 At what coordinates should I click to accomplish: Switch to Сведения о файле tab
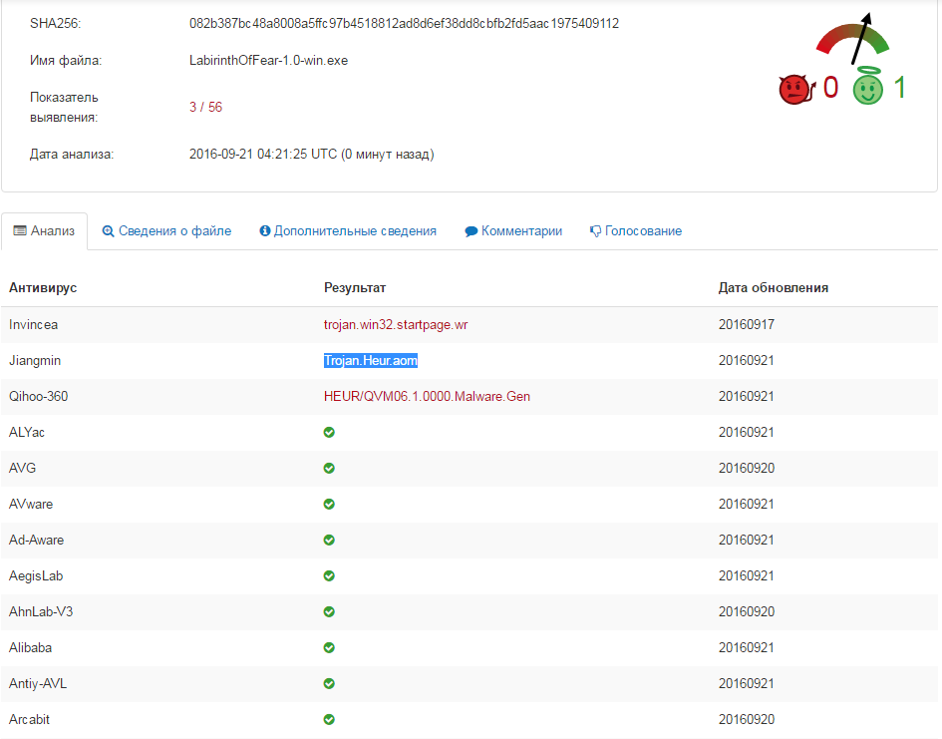166,230
